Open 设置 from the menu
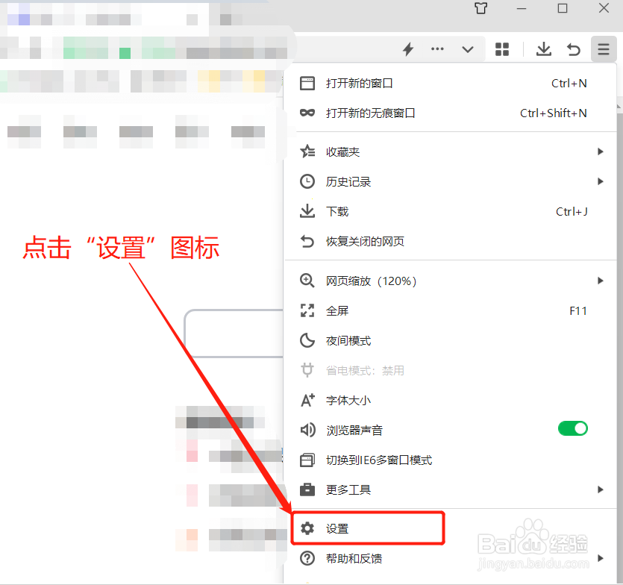This screenshot has height=585, width=623. 336,528
